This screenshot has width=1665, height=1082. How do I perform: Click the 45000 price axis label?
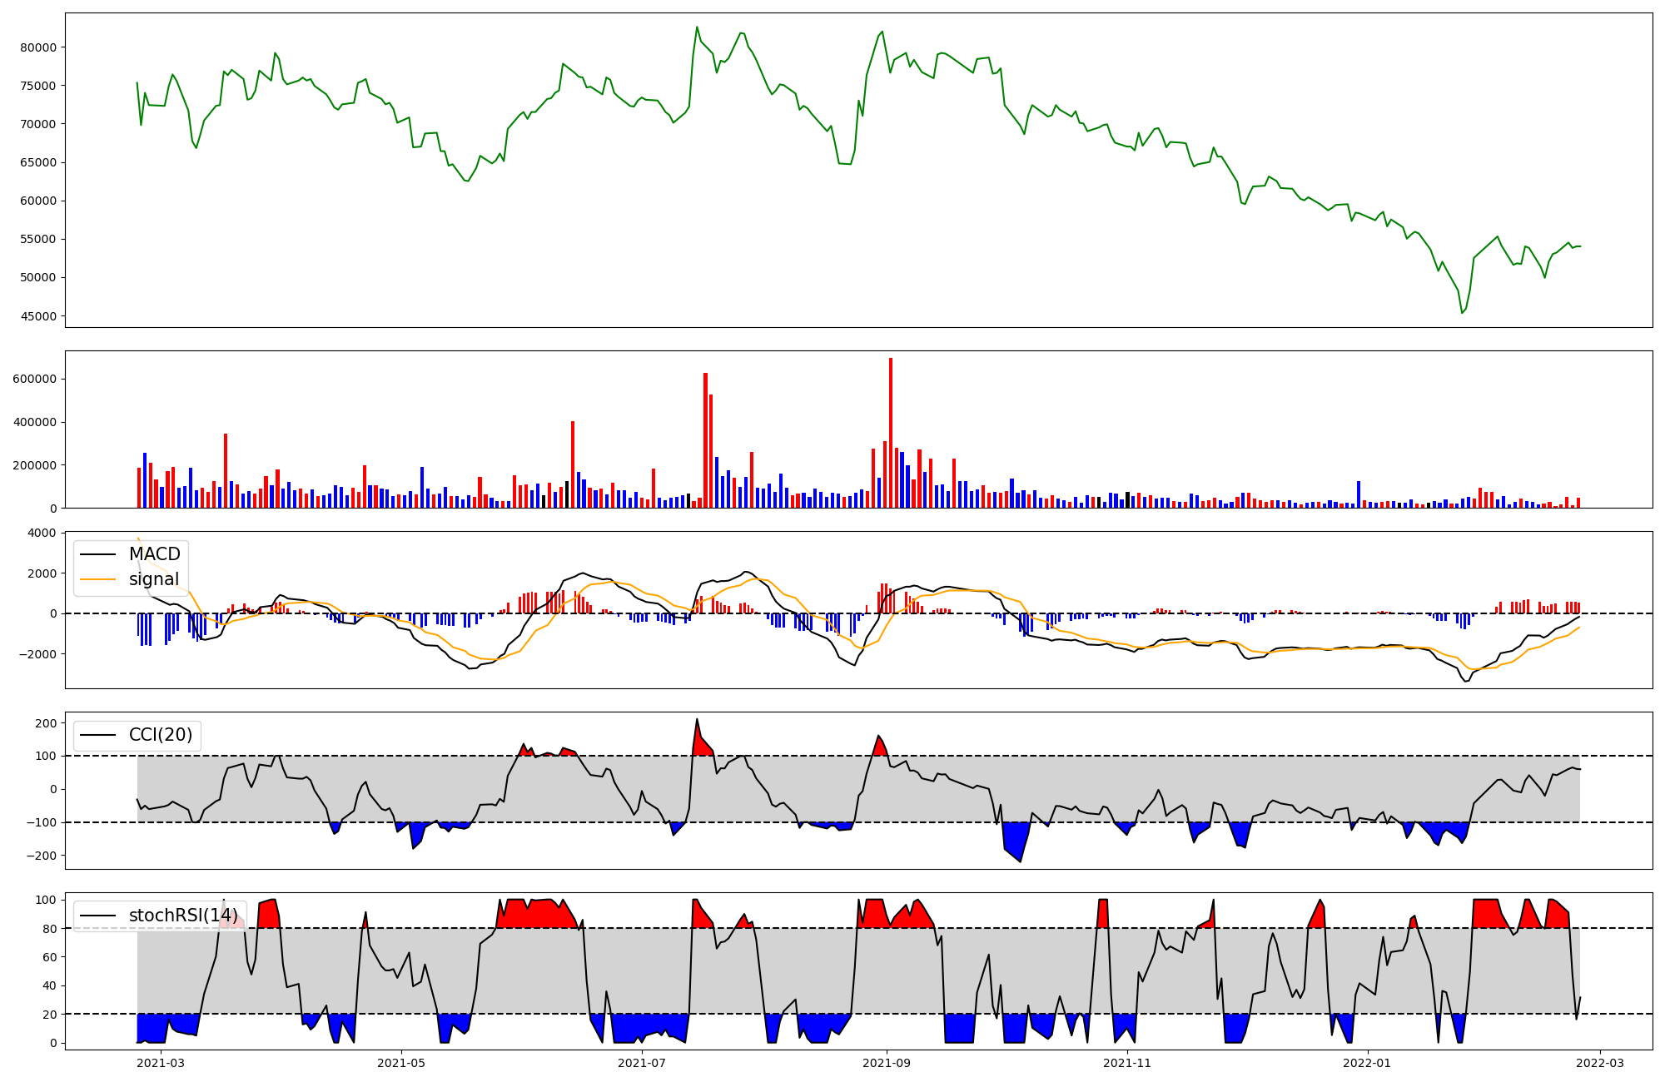tap(38, 316)
